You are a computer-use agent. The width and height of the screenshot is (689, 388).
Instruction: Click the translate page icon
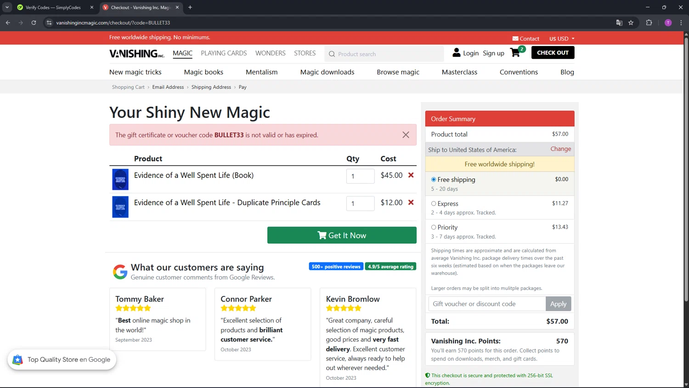click(619, 23)
